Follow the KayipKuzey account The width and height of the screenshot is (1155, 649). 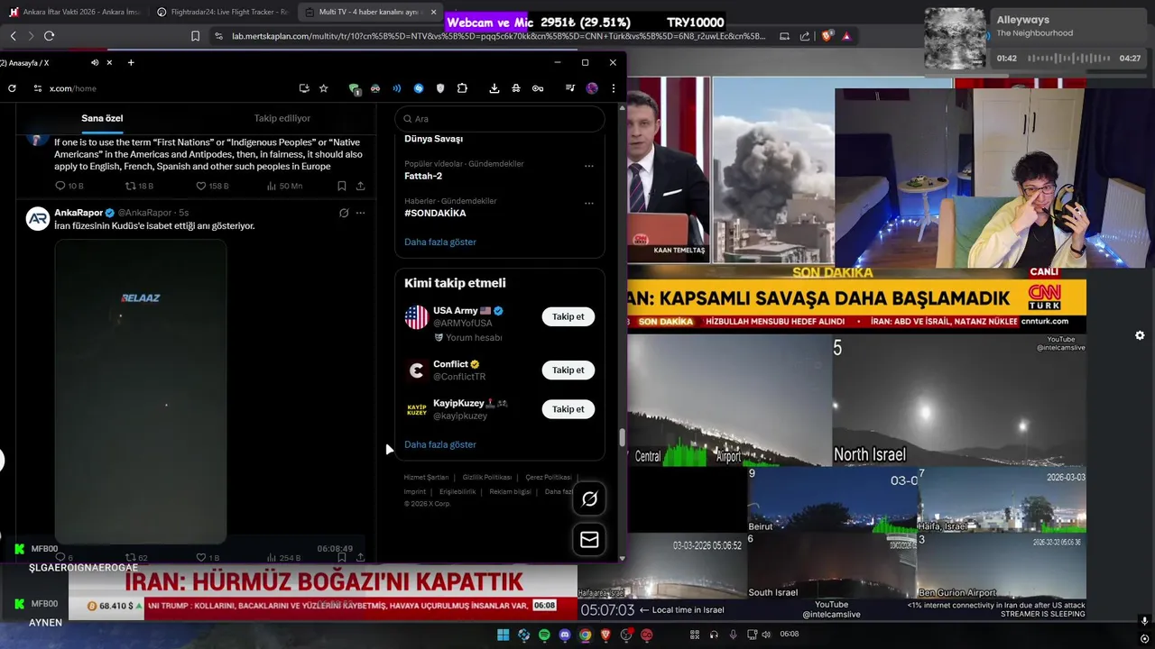568,408
